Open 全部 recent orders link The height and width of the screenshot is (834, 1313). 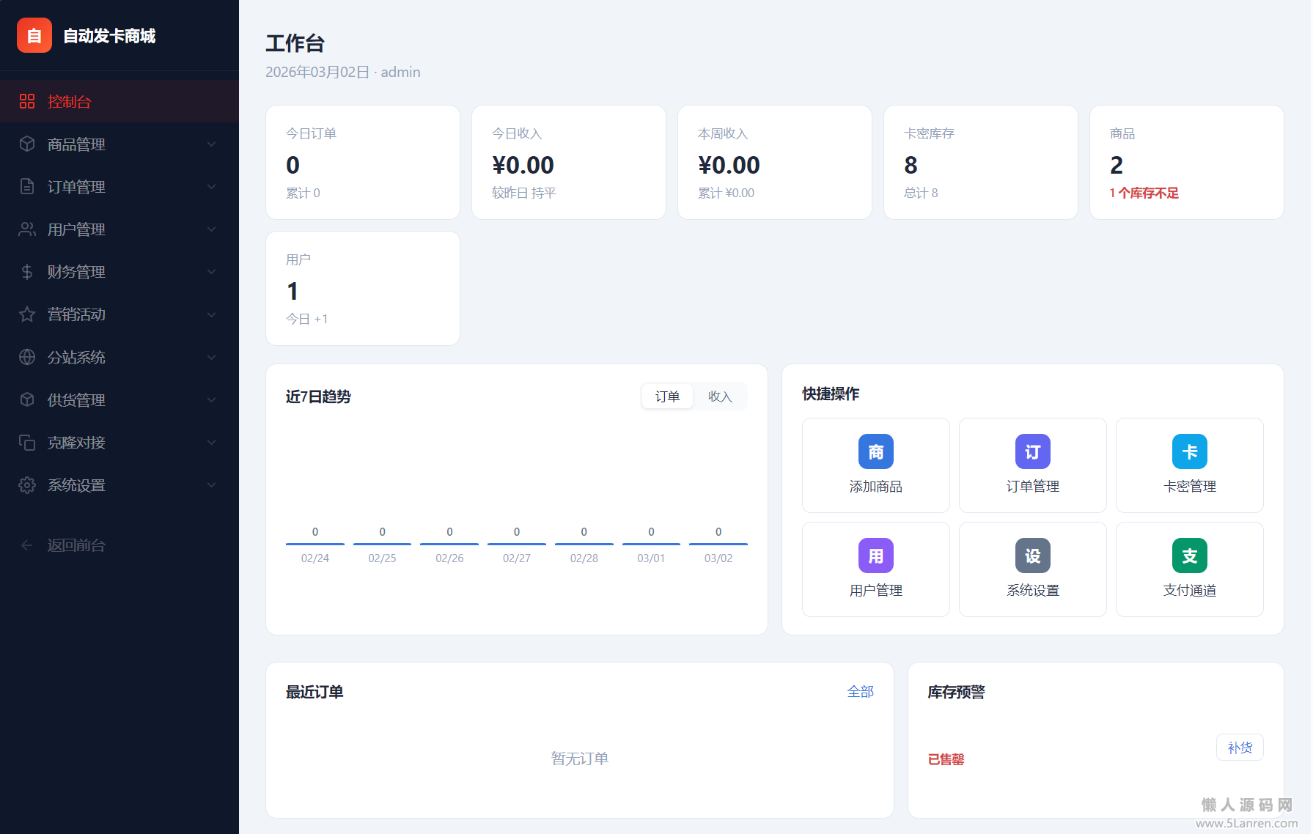click(x=860, y=692)
